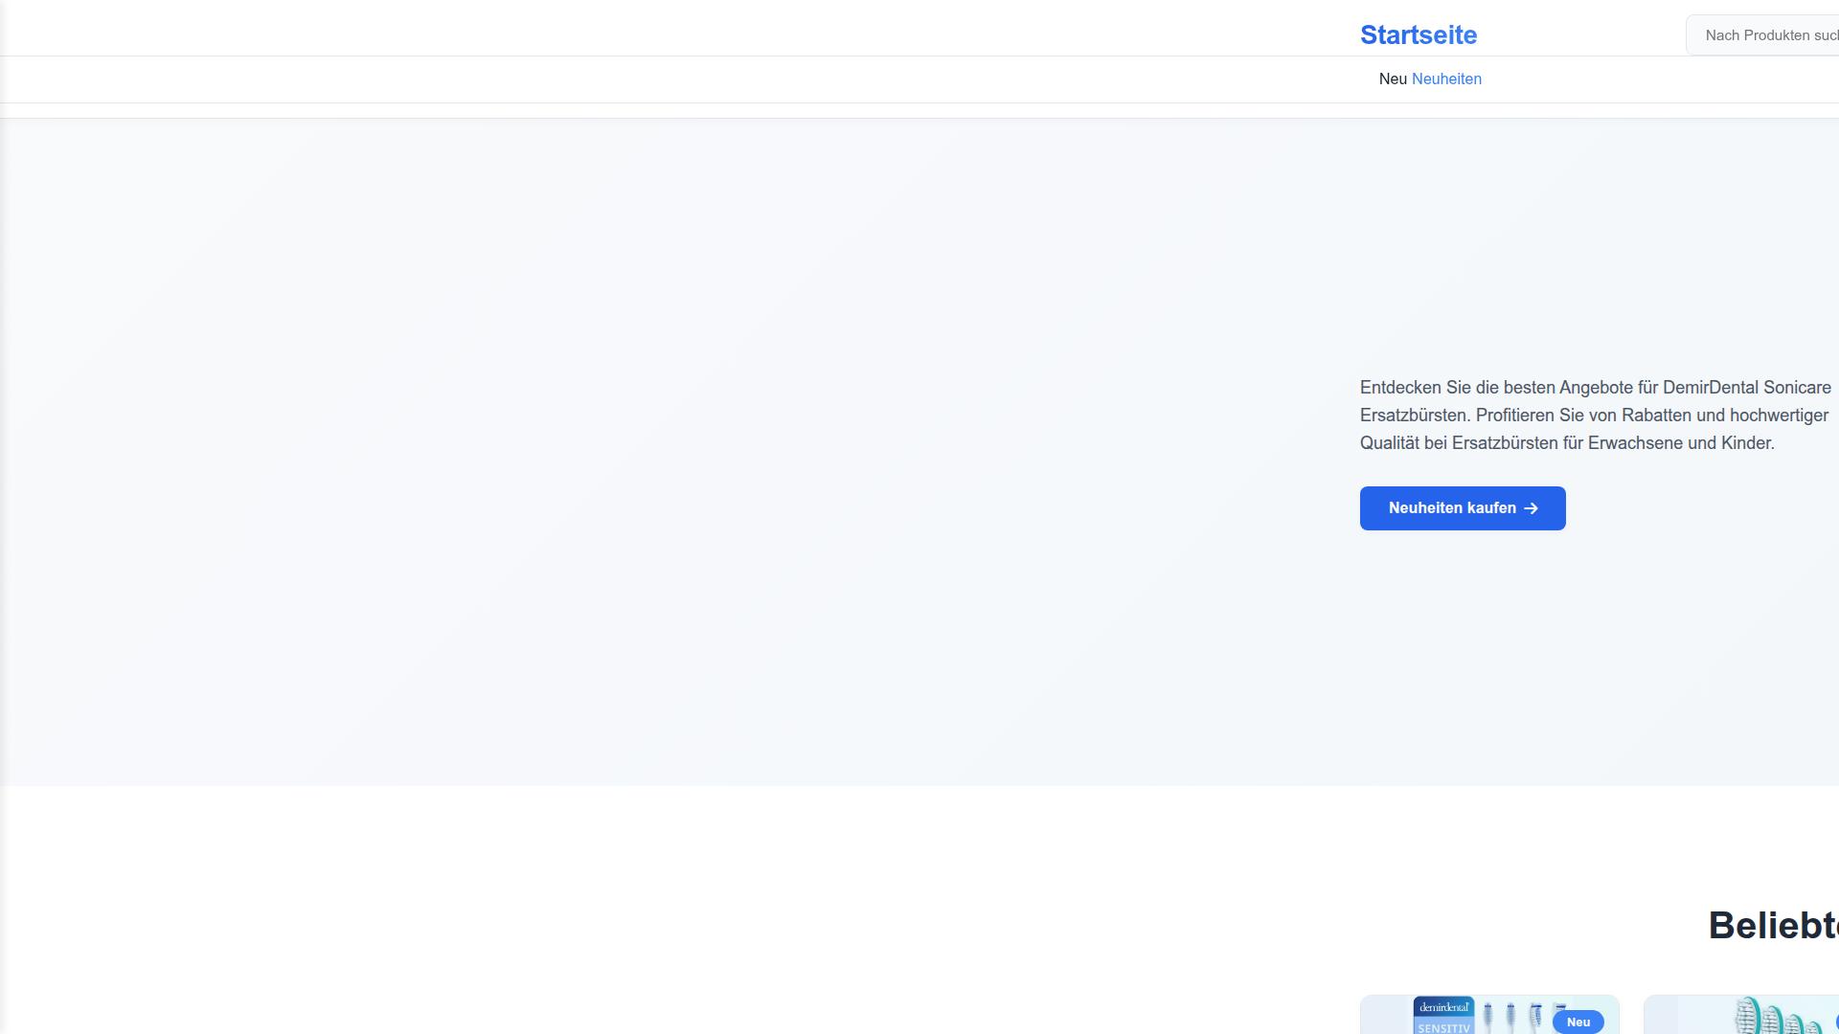This screenshot has width=1839, height=1034.
Task: Click the Neu badge on Sensitiv product
Action: pyautogui.click(x=1578, y=1023)
